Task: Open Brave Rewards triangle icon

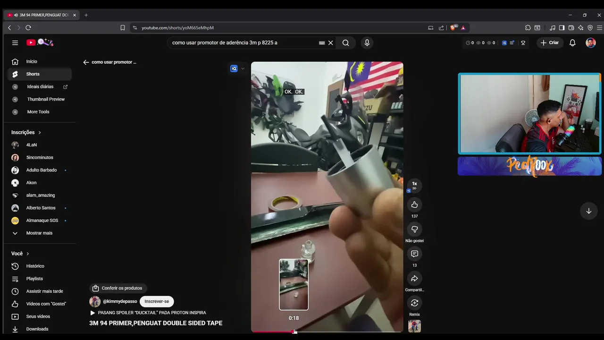Action: click(x=463, y=28)
